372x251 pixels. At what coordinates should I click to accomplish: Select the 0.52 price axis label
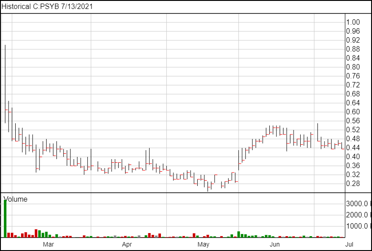tap(353, 130)
